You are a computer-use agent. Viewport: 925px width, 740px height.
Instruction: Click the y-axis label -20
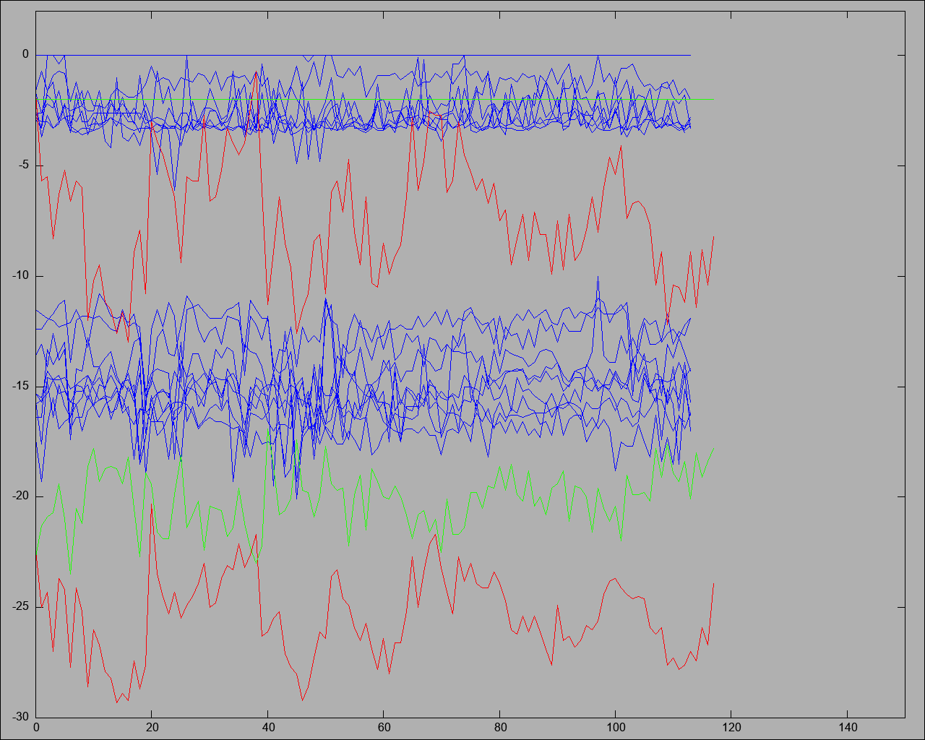coord(20,496)
